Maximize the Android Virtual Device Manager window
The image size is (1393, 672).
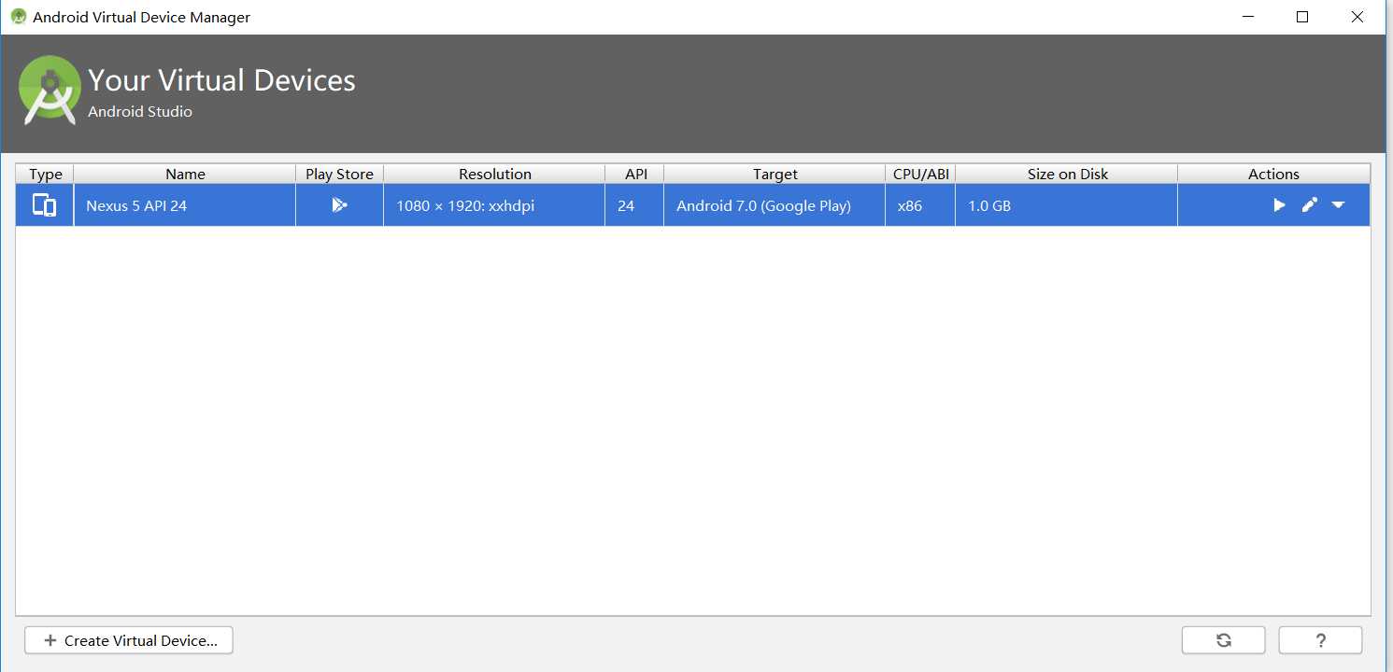tap(1302, 17)
